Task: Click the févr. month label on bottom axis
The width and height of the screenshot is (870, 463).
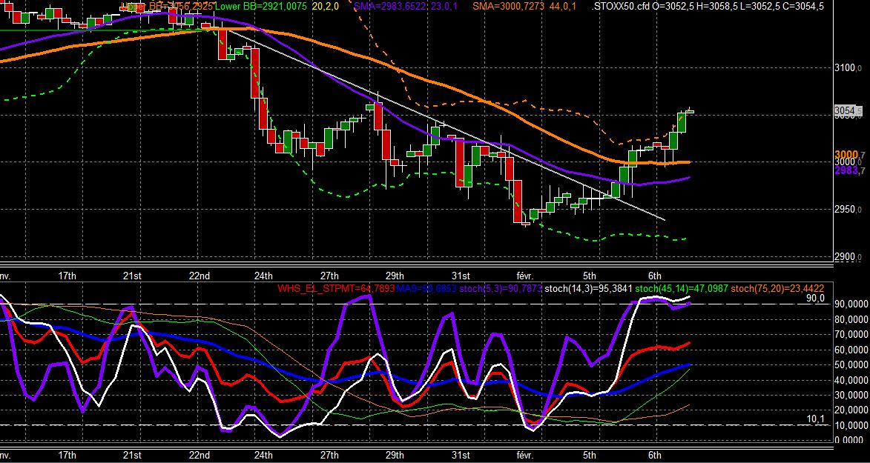Action: tap(524, 456)
